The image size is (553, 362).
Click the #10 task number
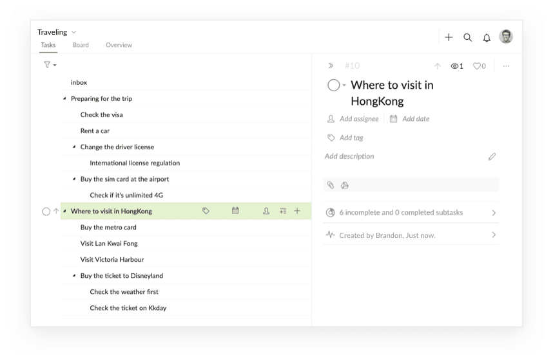(x=352, y=66)
